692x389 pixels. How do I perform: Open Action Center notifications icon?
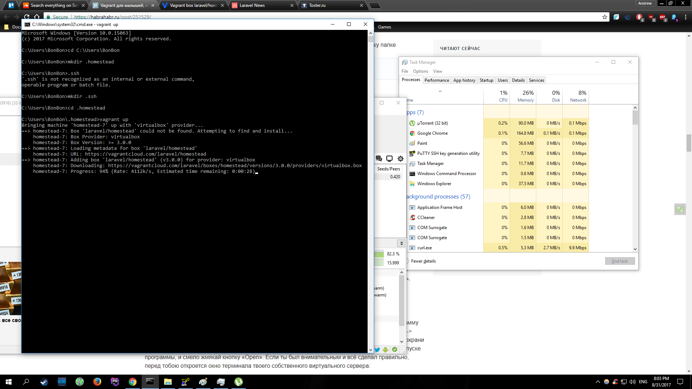click(x=680, y=382)
